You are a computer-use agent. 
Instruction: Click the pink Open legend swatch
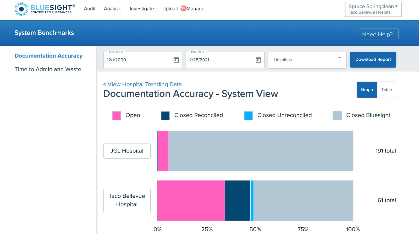pos(117,116)
